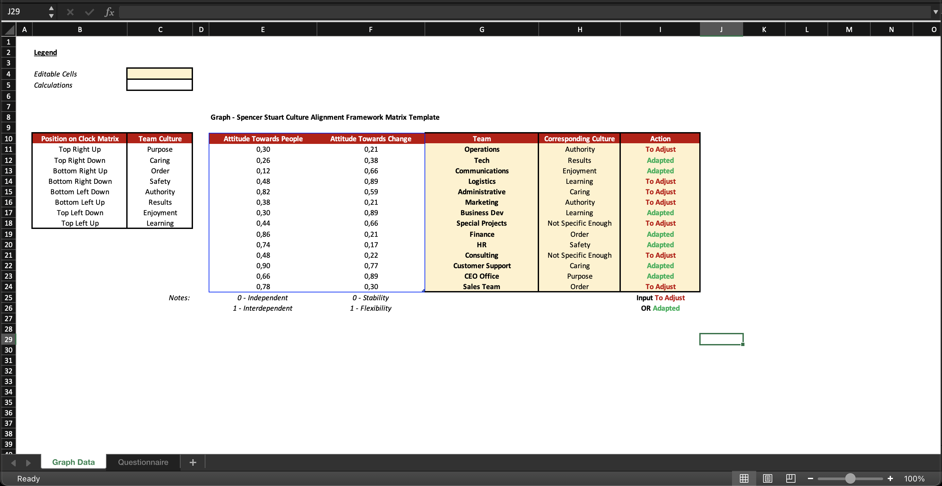
Task: Select the Special Projects team cell
Action: coord(481,223)
